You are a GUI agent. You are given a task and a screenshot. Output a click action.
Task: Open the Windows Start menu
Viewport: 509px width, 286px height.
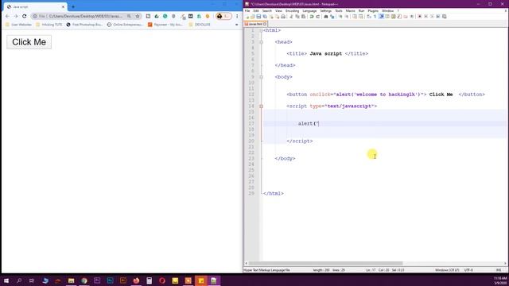[x=6, y=280]
